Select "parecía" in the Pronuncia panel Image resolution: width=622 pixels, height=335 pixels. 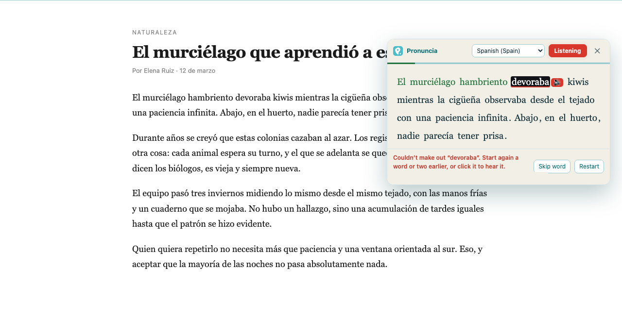[439, 136]
